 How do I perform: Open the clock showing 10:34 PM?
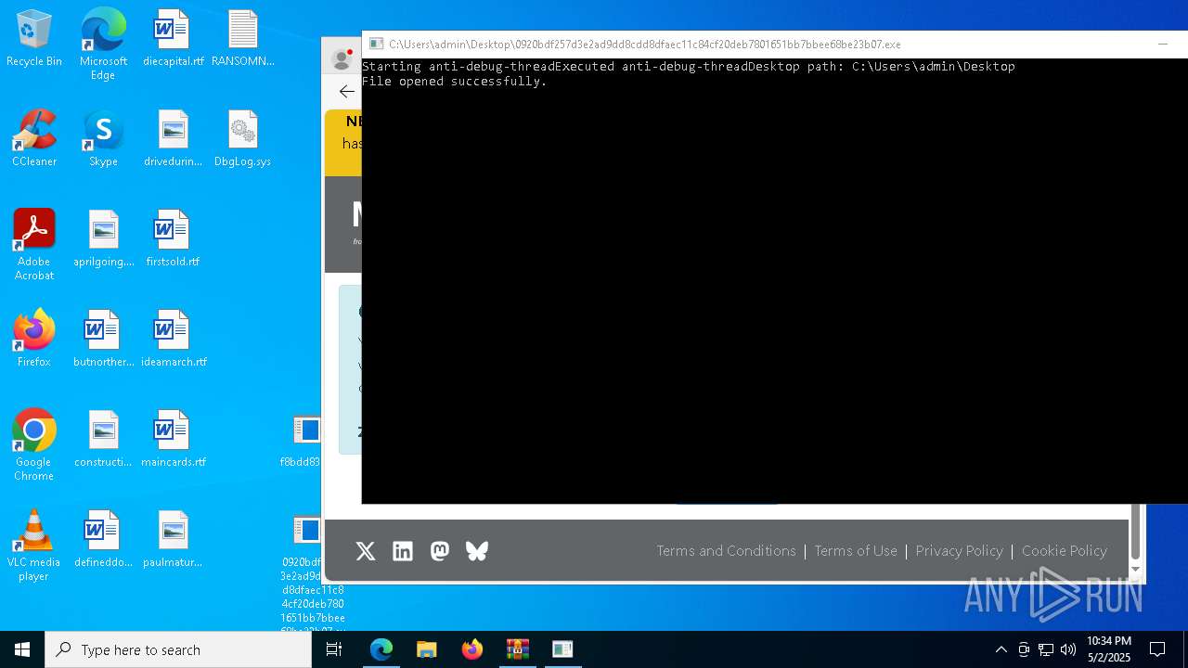(1109, 649)
